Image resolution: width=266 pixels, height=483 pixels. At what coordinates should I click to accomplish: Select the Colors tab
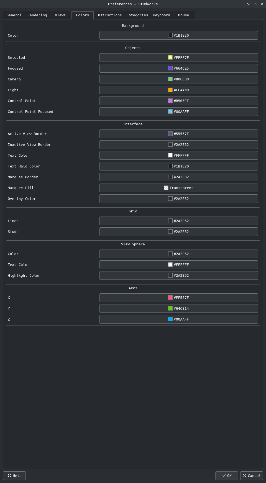click(83, 15)
